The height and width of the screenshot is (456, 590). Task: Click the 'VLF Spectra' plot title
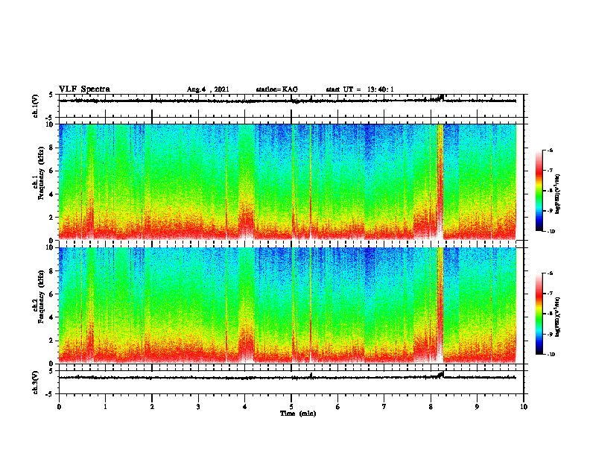point(84,89)
